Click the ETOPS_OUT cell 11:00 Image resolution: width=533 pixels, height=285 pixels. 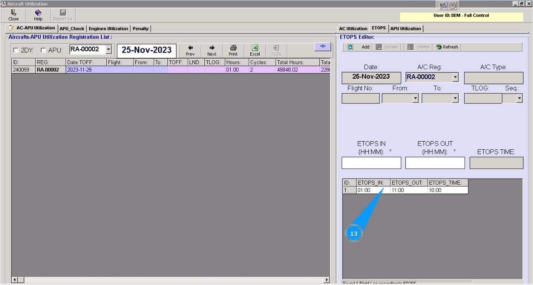(x=409, y=190)
